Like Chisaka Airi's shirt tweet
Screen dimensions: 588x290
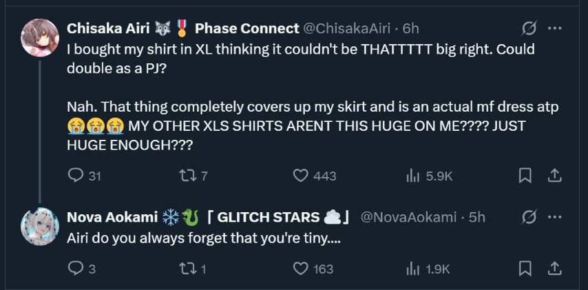(x=300, y=176)
